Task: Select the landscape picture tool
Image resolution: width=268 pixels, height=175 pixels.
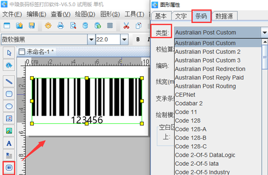Action: [9, 131]
